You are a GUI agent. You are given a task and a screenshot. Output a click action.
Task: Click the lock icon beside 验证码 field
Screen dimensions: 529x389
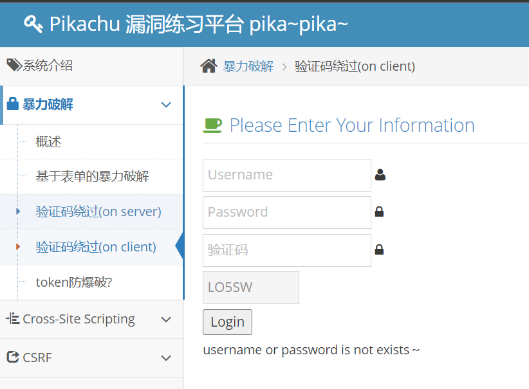[x=379, y=249]
